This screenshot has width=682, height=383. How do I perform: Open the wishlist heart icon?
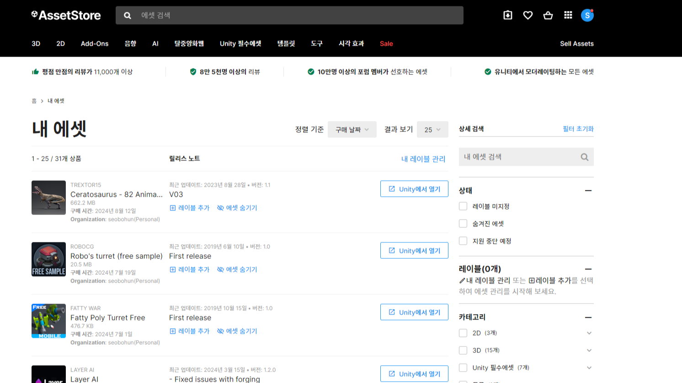pos(528,15)
